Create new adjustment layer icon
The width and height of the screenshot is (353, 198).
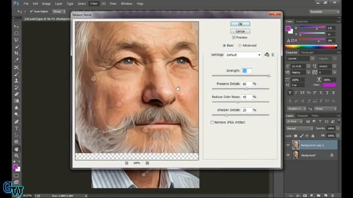pos(312,196)
